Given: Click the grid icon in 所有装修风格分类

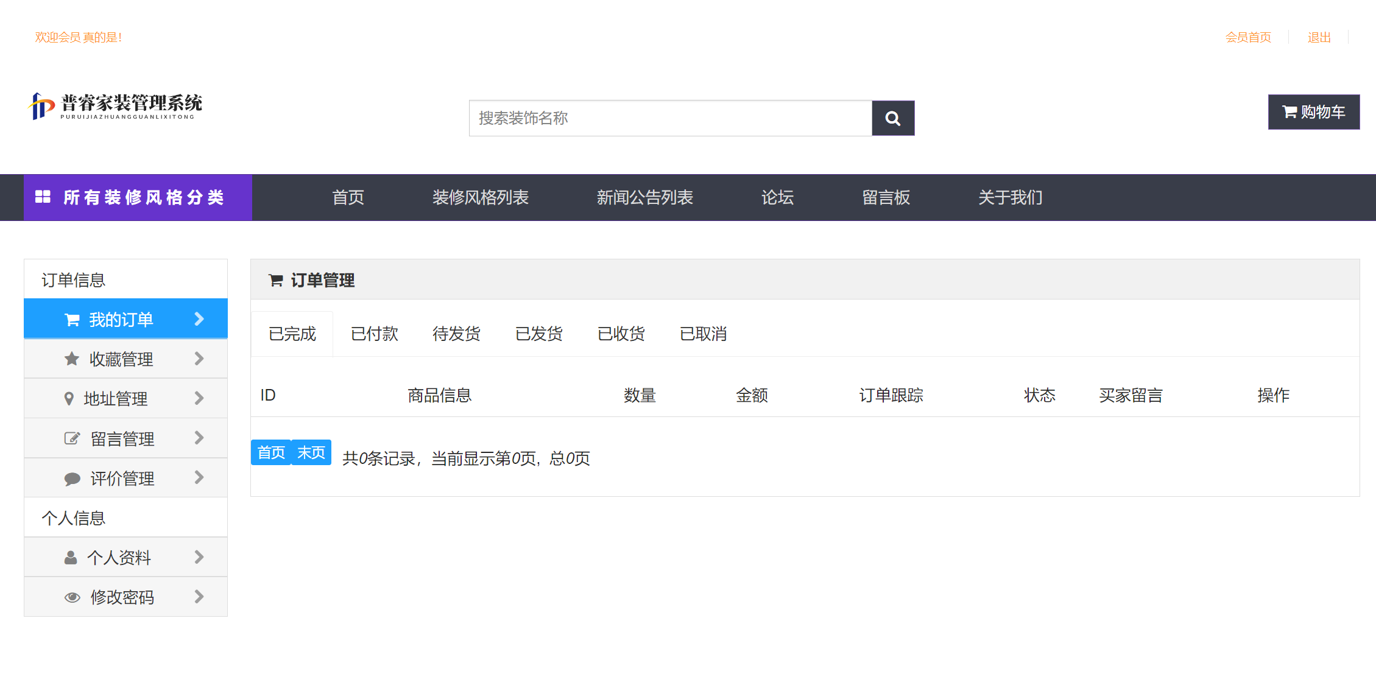Looking at the screenshot, I should (43, 197).
